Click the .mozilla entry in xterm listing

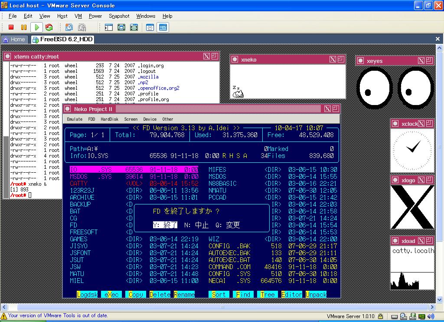tap(148, 77)
